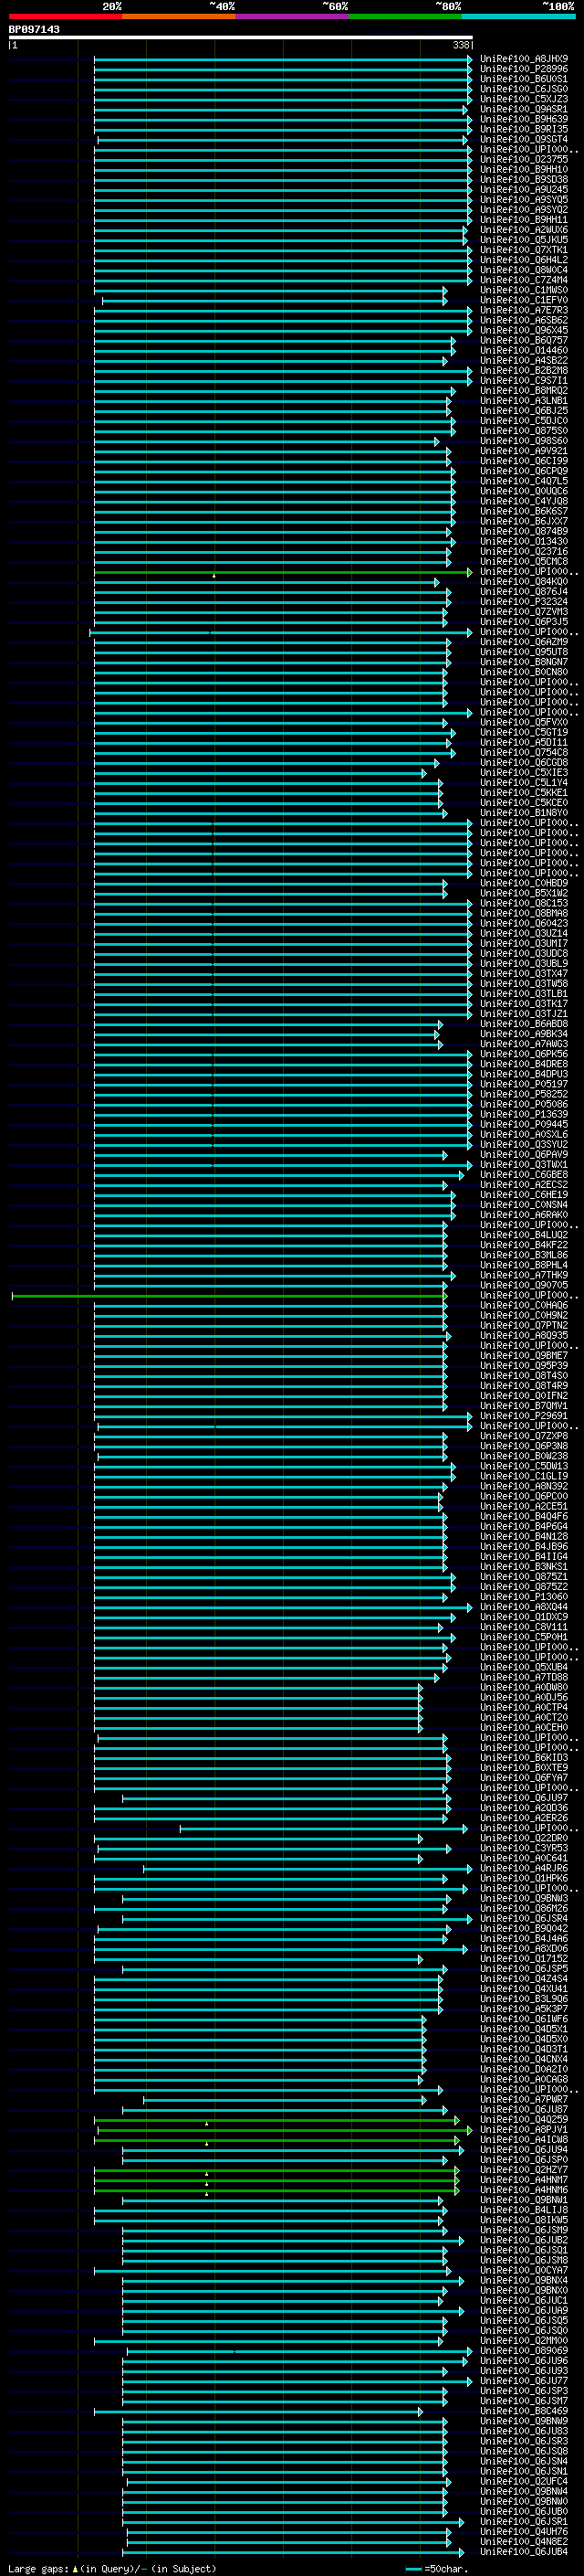
Task: Click hit UniRef100_A9U245
Action: pos(524,190)
